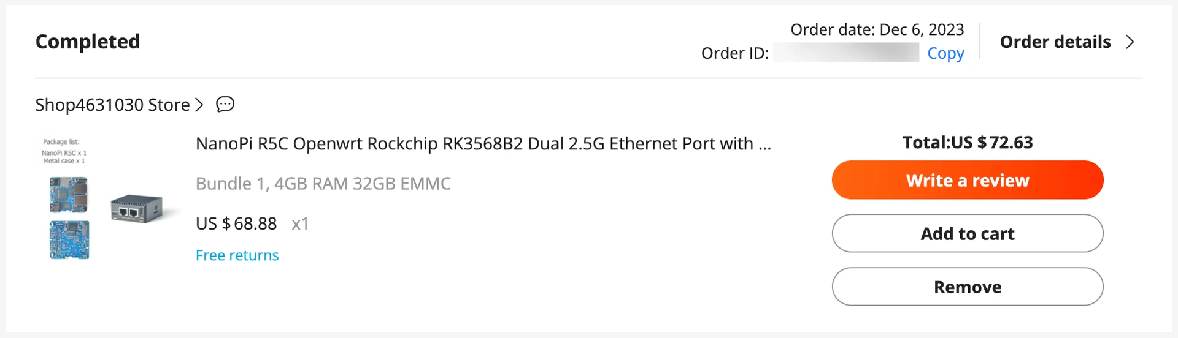
Task: Visit the Shop4631030 Store page
Action: [x=112, y=105]
